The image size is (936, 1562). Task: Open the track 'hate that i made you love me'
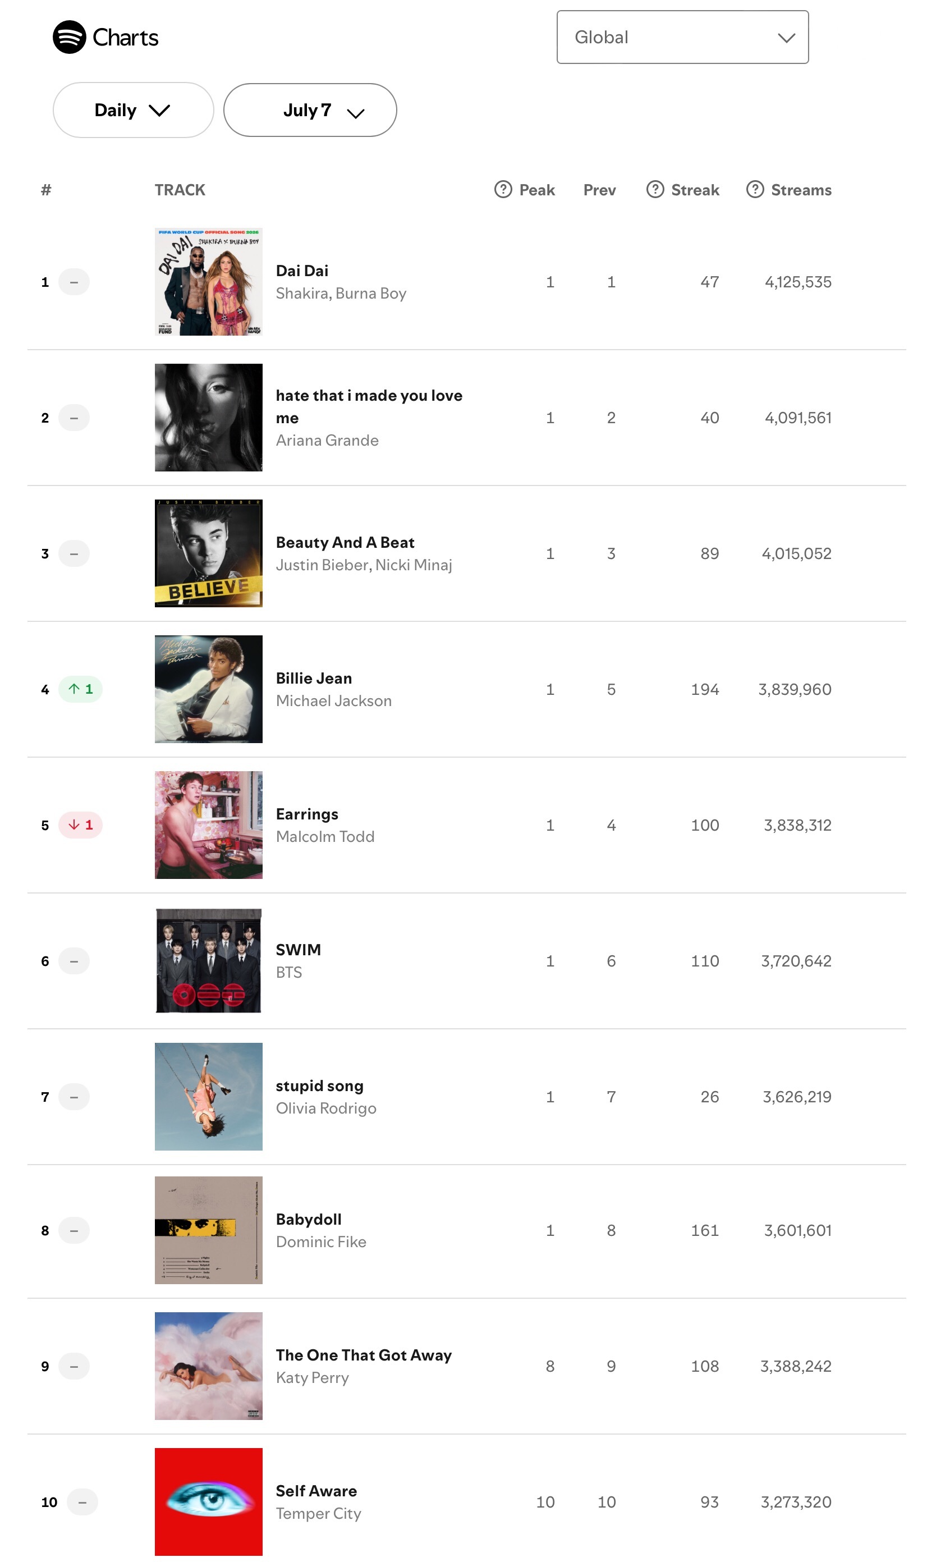coord(369,406)
